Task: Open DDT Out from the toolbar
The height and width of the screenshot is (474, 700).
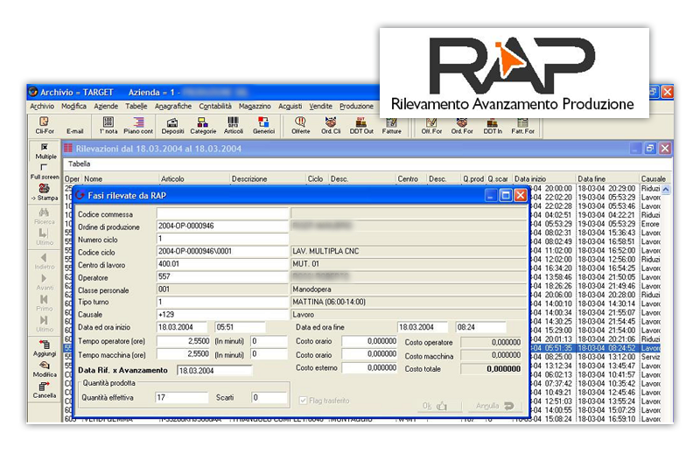Action: point(361,123)
